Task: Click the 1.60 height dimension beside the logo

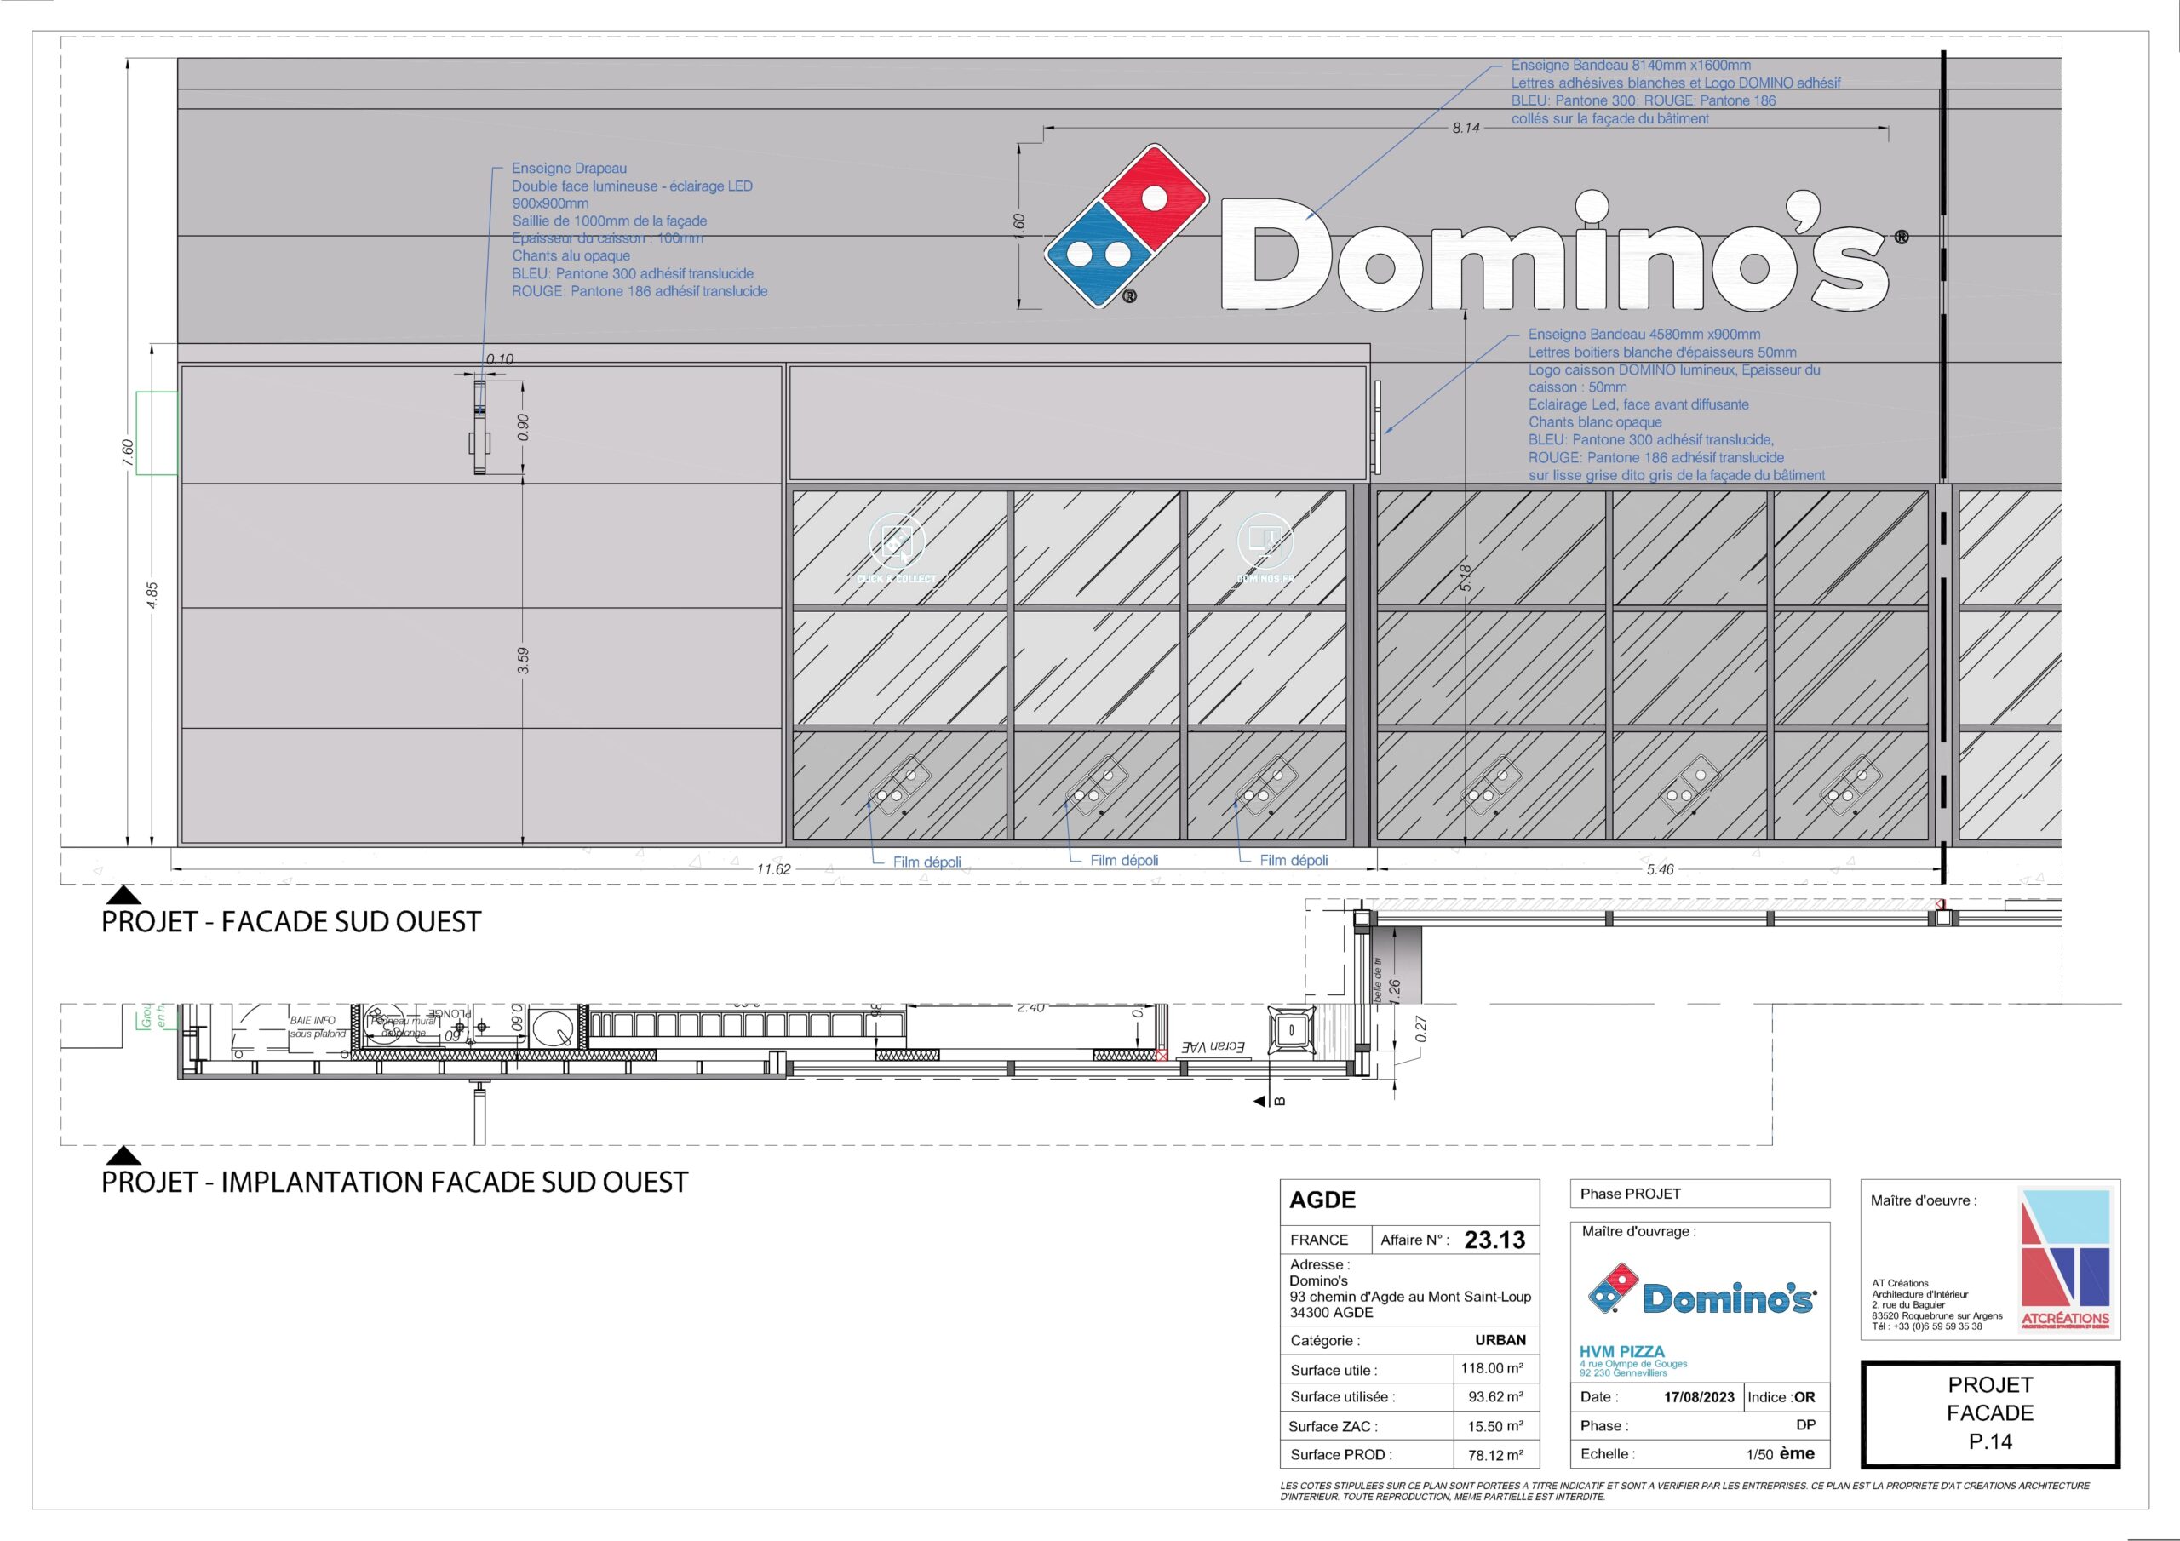Action: [1018, 226]
